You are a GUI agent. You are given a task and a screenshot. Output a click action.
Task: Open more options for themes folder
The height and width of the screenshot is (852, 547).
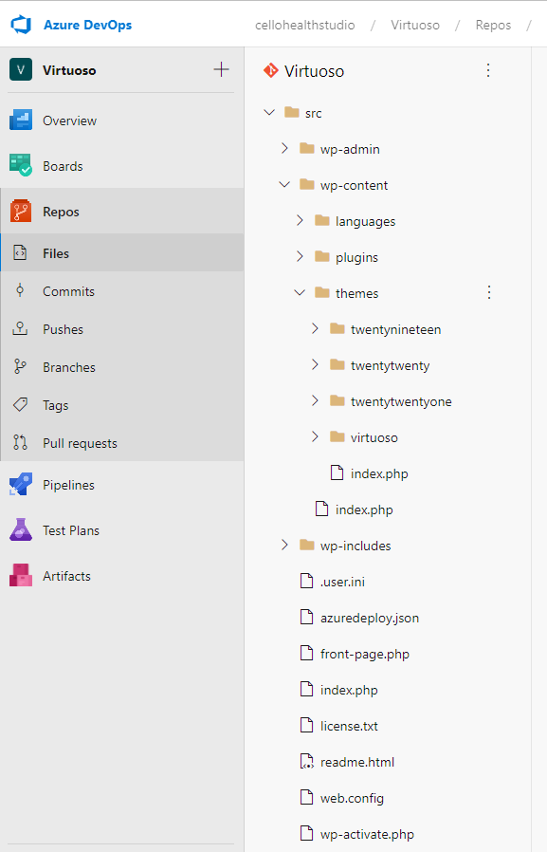(489, 293)
